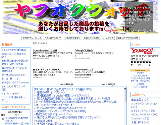Click the ヤフオクウォッチ track word link
This screenshot has width=161, height=125.
(140, 75)
